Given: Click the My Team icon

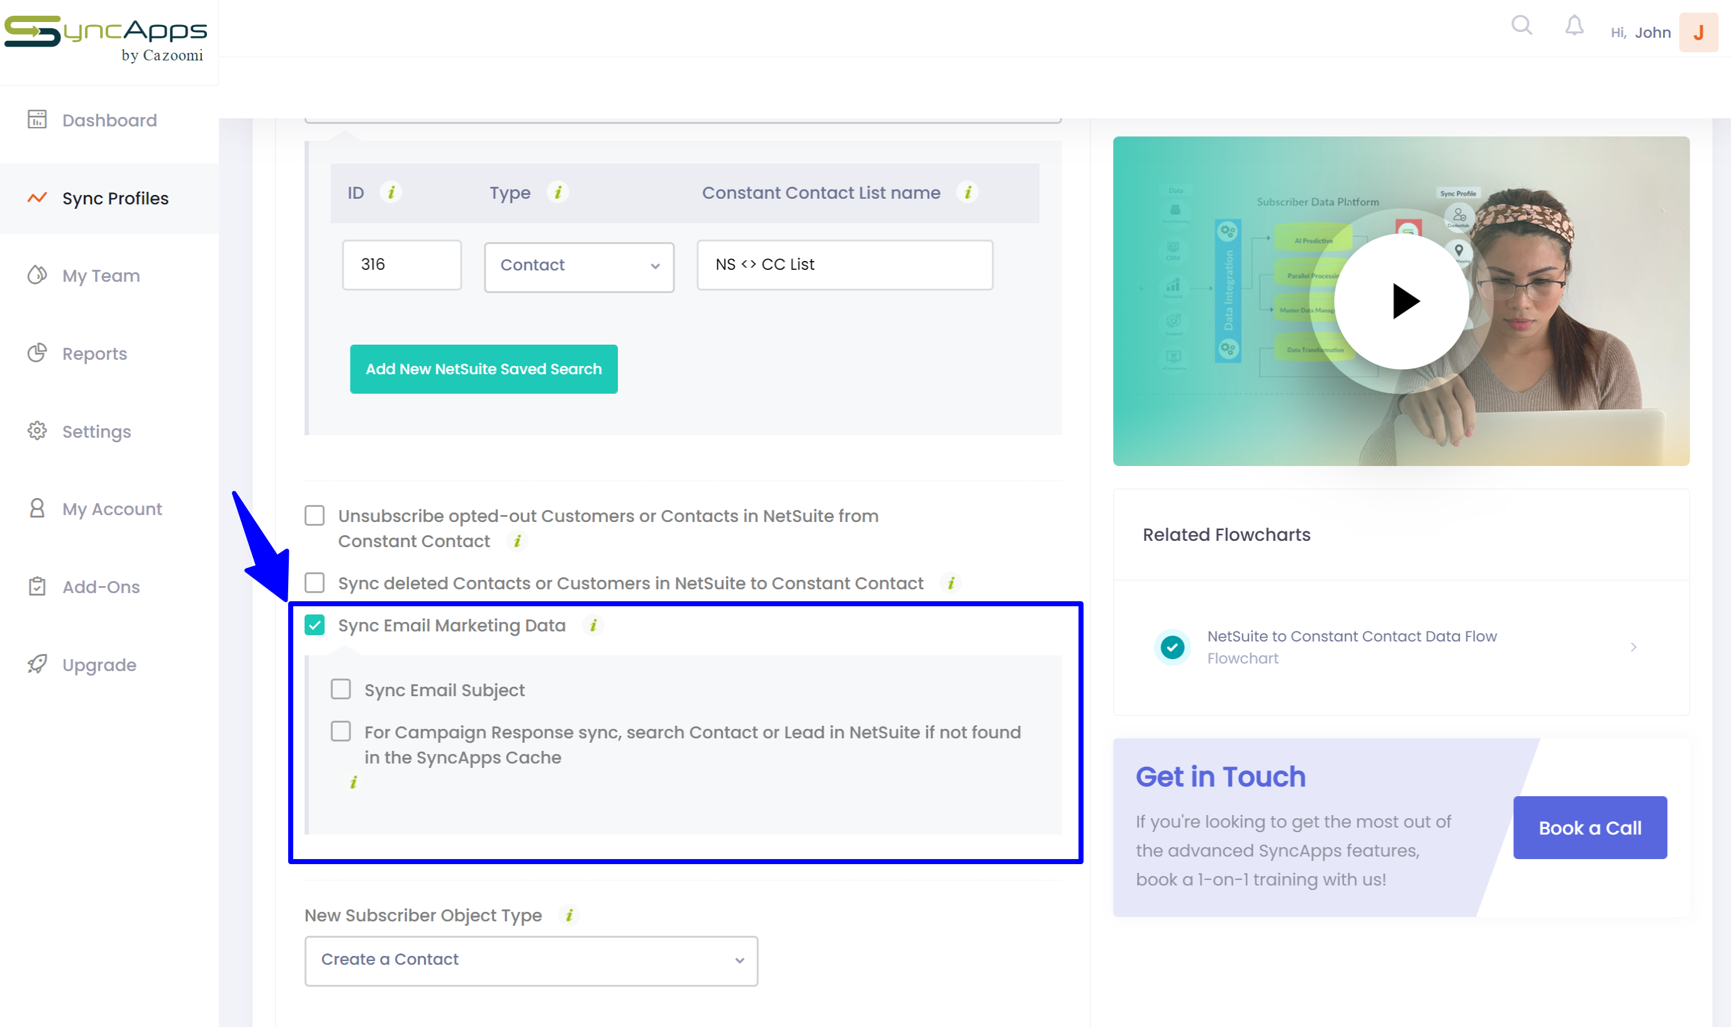Looking at the screenshot, I should point(36,275).
